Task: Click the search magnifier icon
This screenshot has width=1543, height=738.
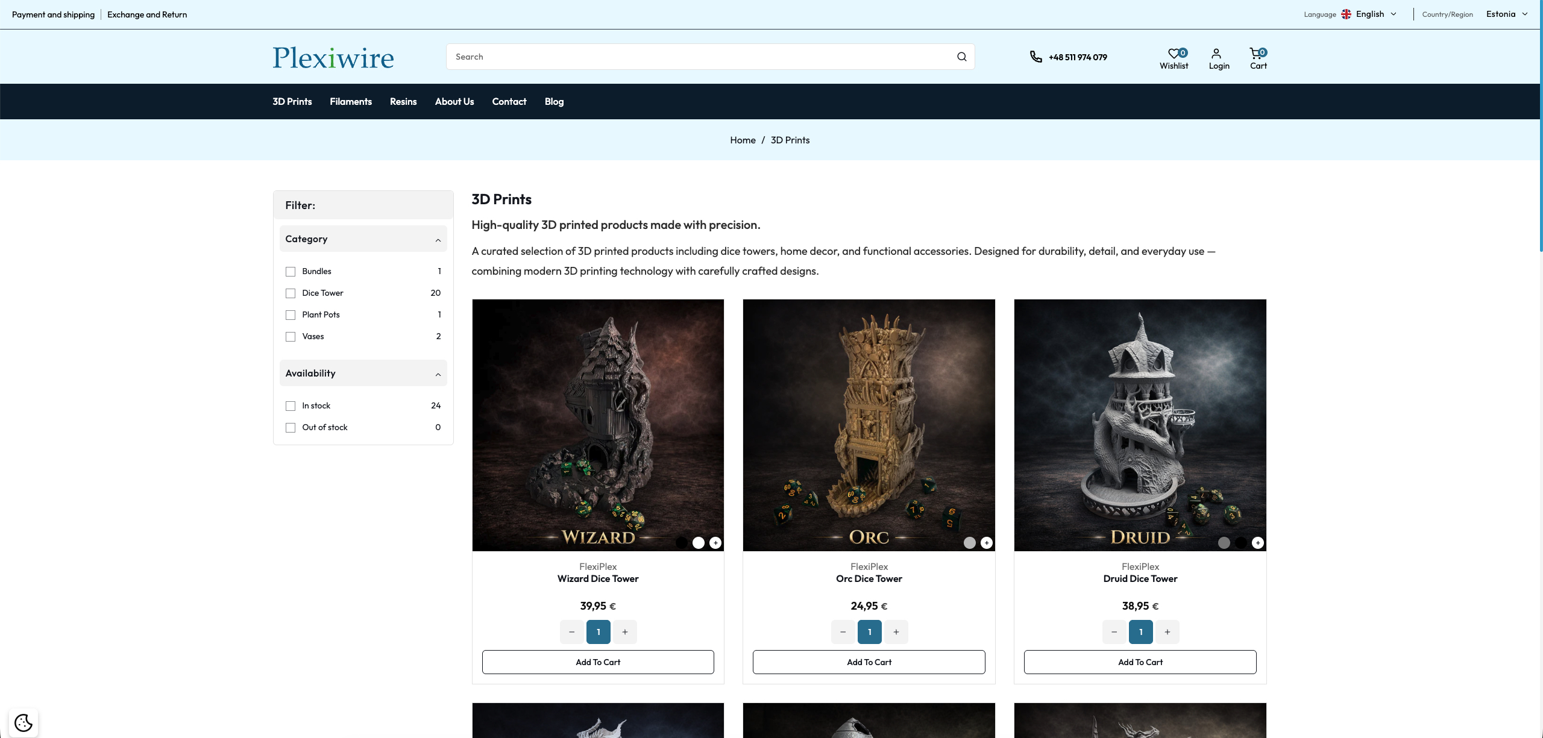Action: coord(961,57)
